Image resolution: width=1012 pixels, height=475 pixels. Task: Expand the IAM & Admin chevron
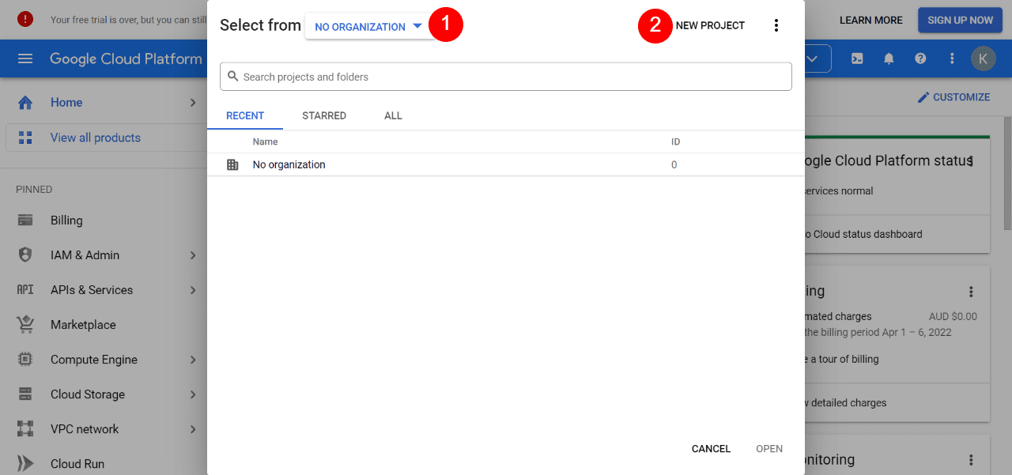[x=193, y=254]
